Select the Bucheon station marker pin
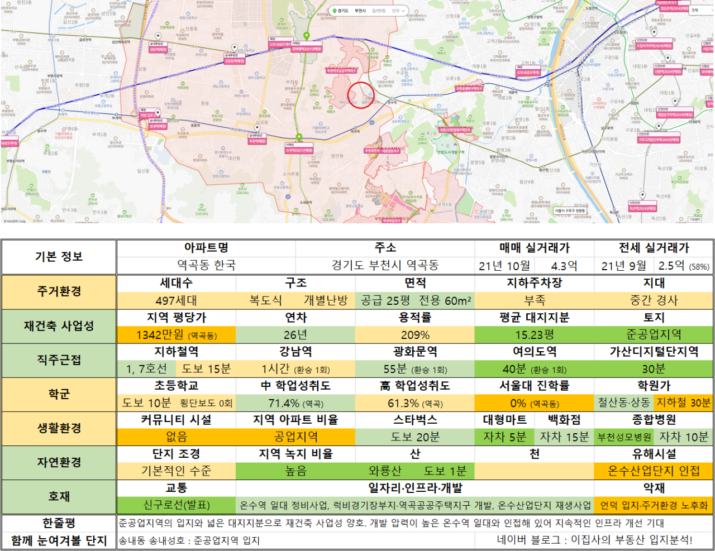This screenshot has height=551, width=715. [258, 129]
